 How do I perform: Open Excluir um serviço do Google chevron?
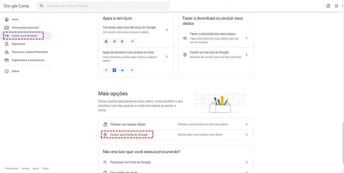(x=247, y=54)
